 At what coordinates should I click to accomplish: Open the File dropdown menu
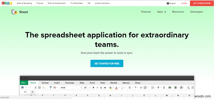click(24, 83)
